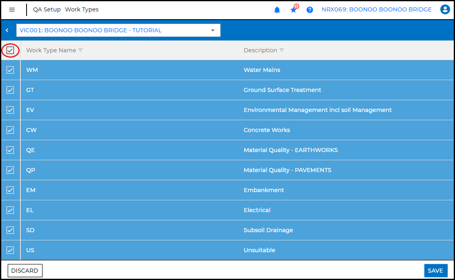The width and height of the screenshot is (455, 280).
Task: Uncheck the EV row checkbox
Action: click(x=10, y=110)
